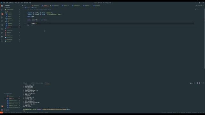This screenshot has width=205, height=115.
Task: Collapse the src folder in Explorer
Action: coord(7,11)
